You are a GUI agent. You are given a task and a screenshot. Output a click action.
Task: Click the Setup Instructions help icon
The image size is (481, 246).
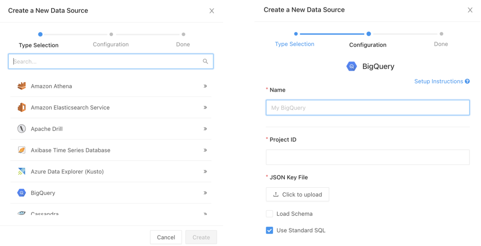tap(467, 81)
